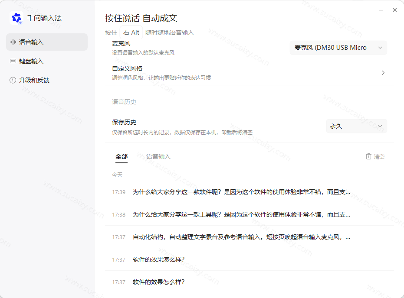The height and width of the screenshot is (298, 404).
Task: Click the 千问输入法 app logo icon
Action: (x=16, y=18)
